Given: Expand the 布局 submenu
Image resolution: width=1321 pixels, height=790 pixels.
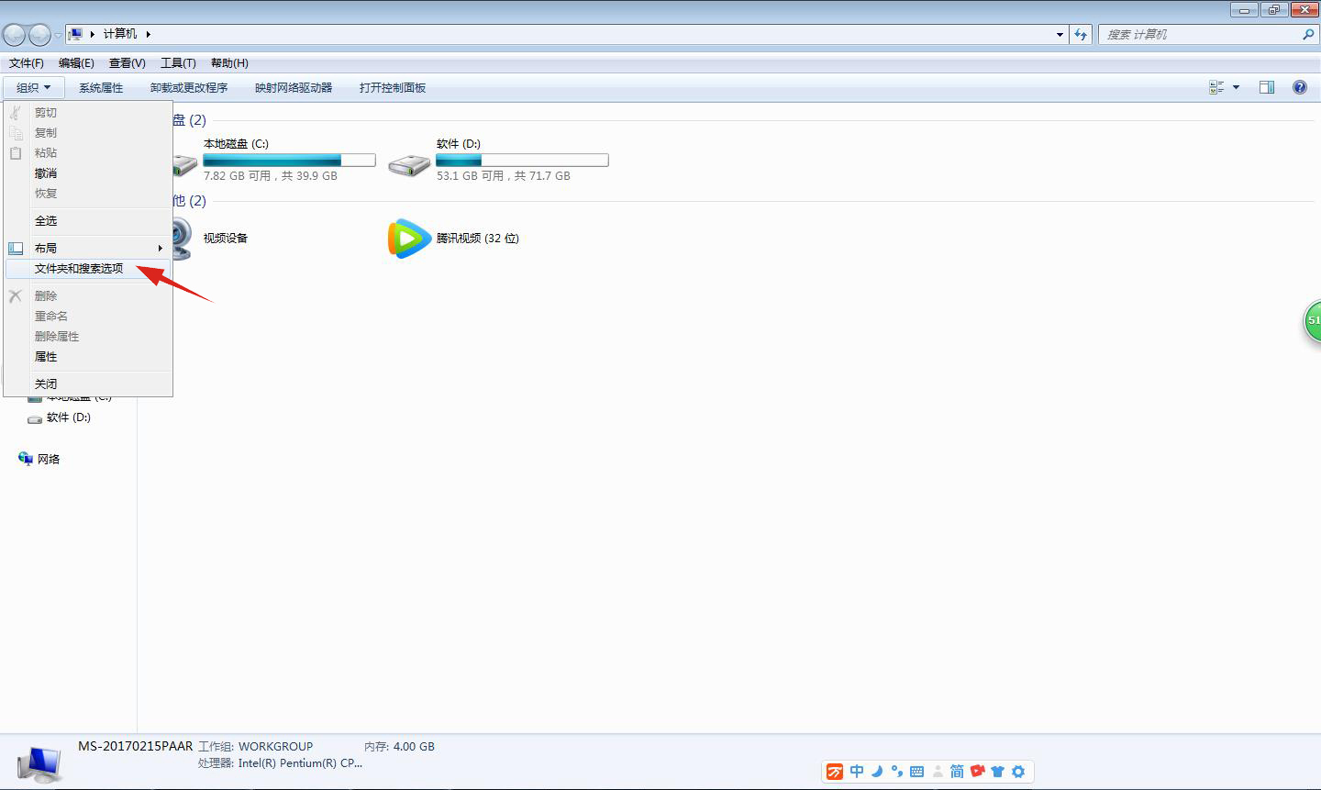Looking at the screenshot, I should point(87,248).
